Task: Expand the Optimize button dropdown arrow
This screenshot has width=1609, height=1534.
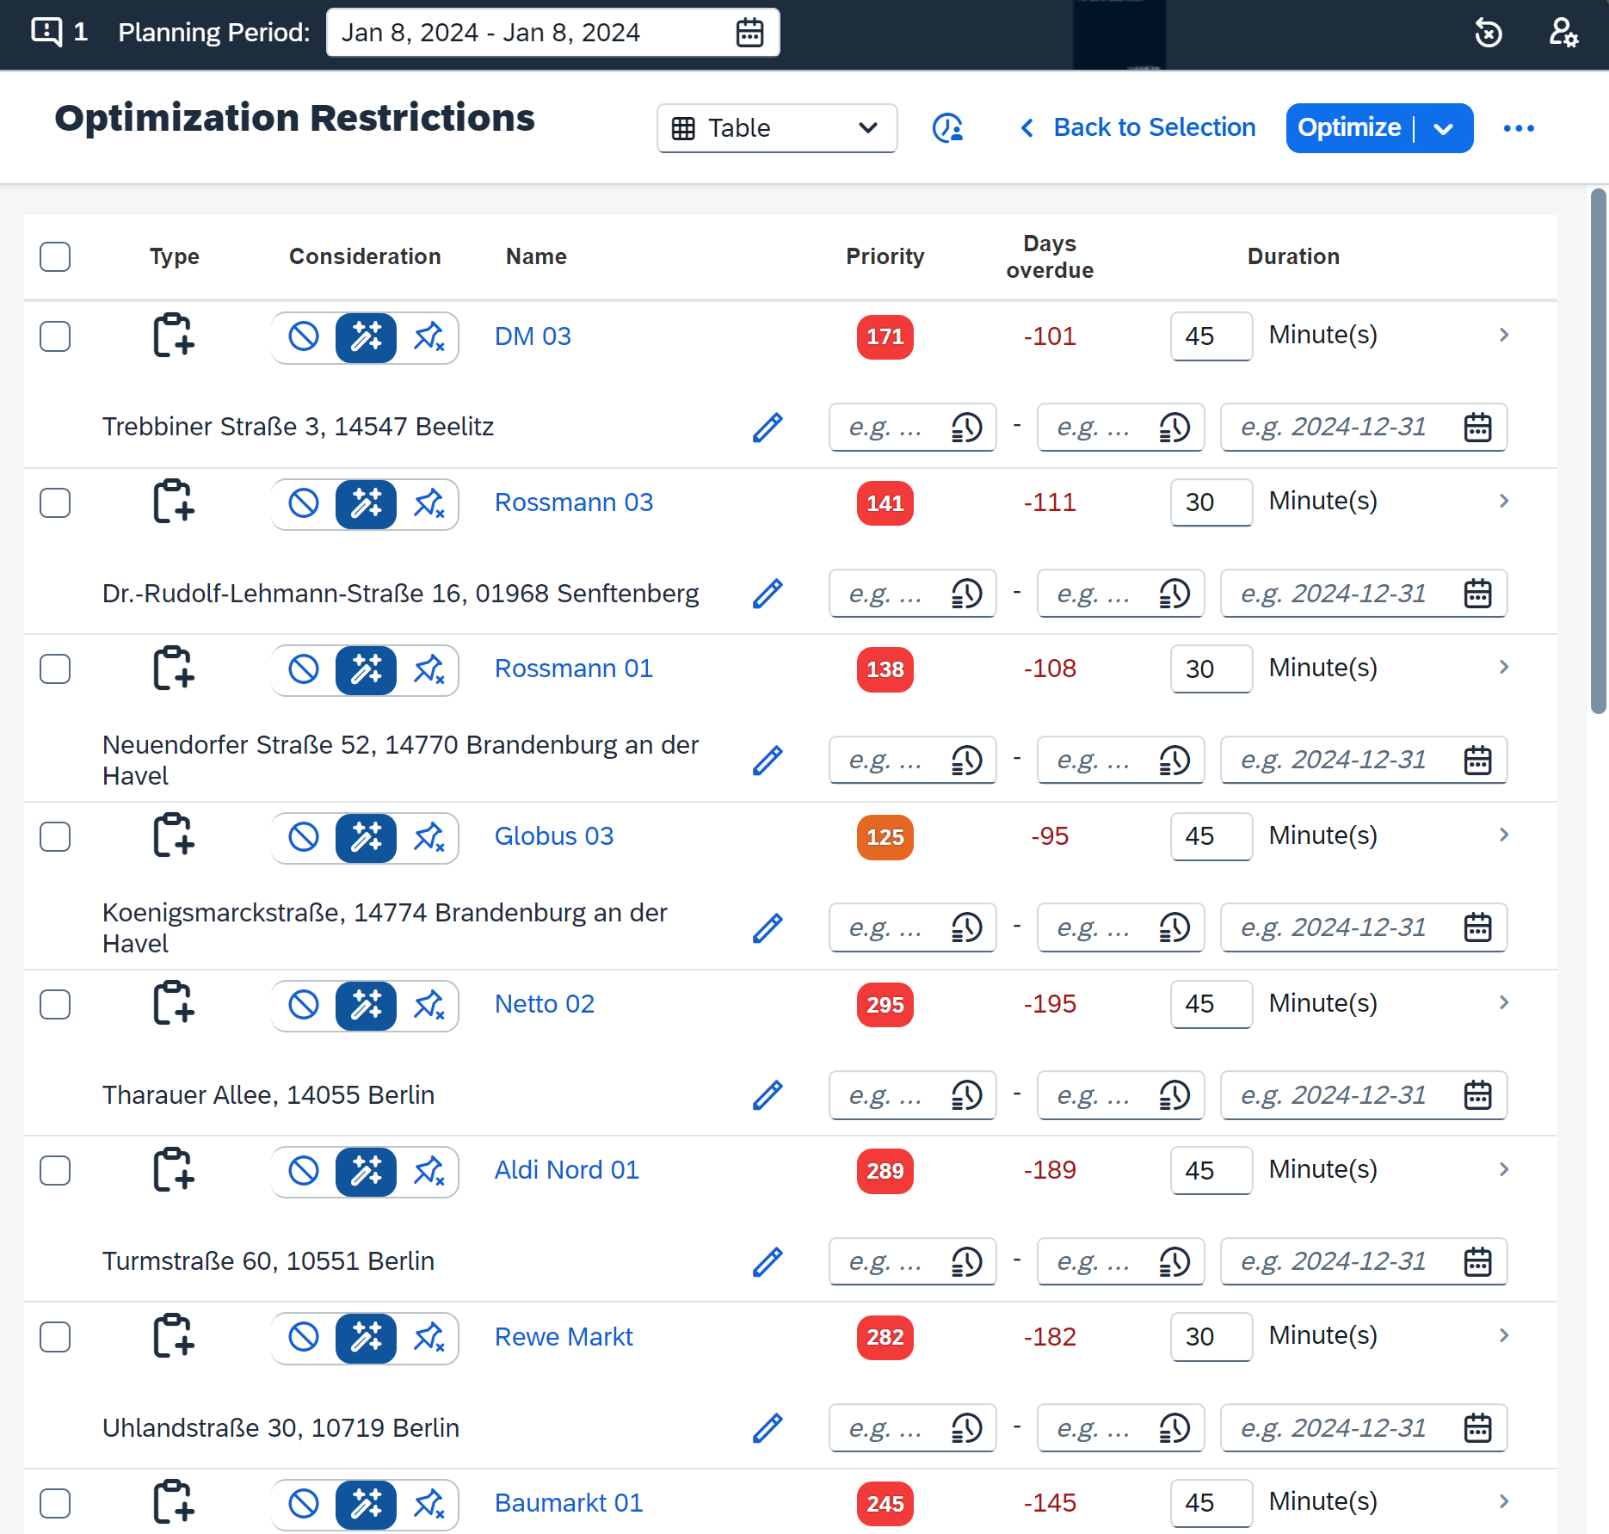Action: click(x=1444, y=128)
